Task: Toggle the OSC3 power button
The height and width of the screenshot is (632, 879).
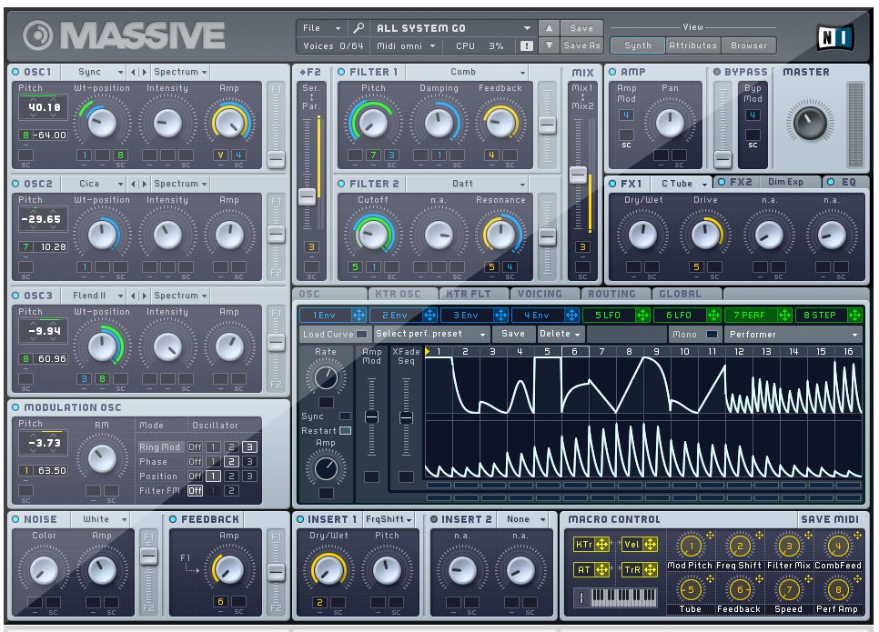Action: point(15,296)
